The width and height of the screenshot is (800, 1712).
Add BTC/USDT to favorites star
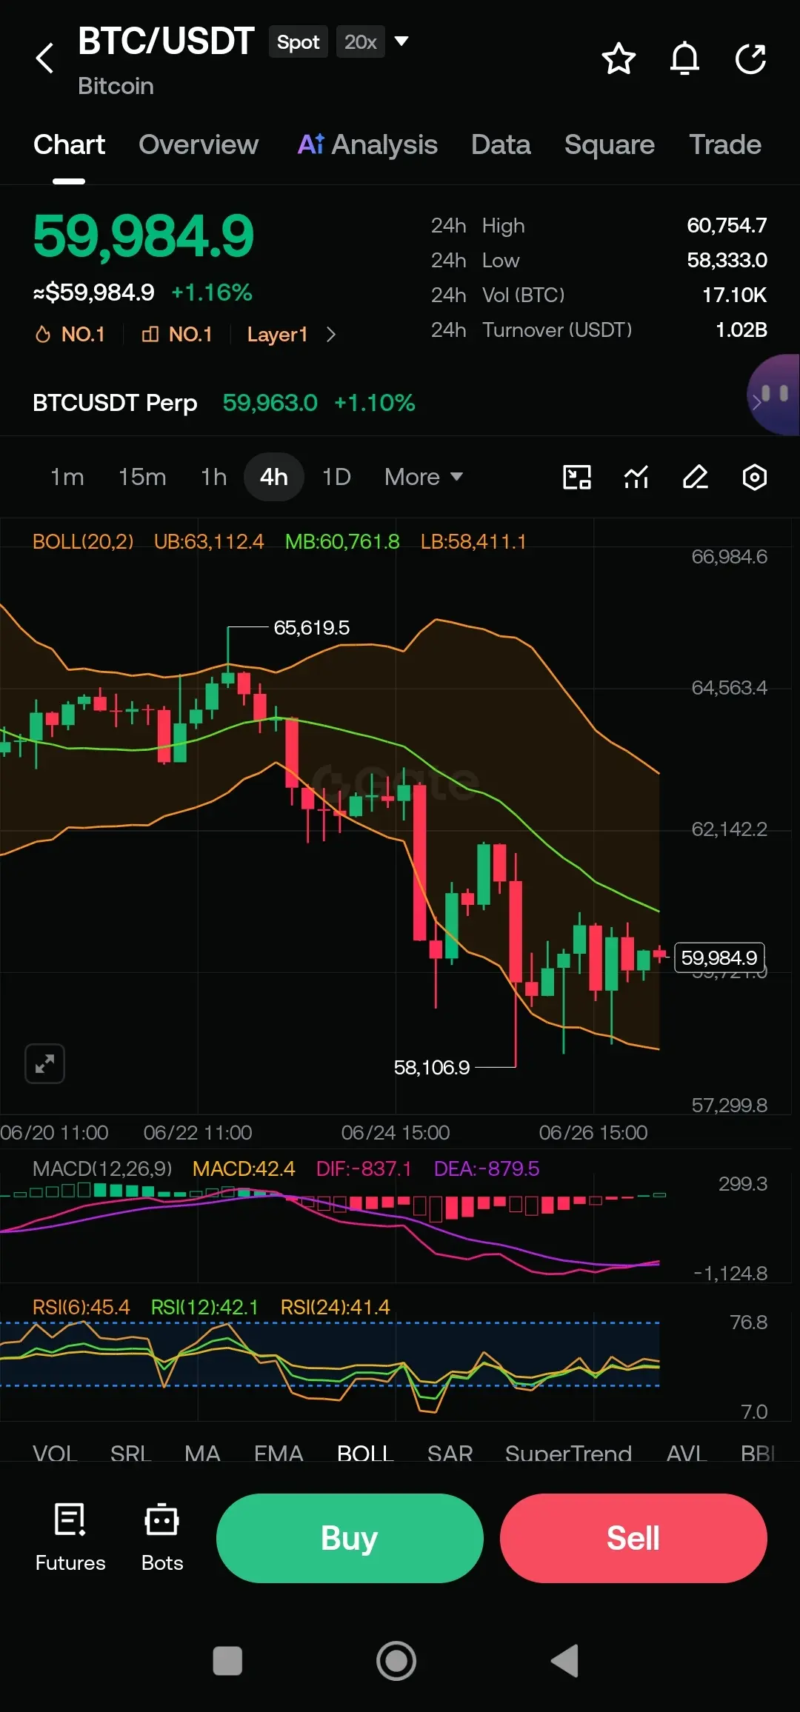[619, 58]
